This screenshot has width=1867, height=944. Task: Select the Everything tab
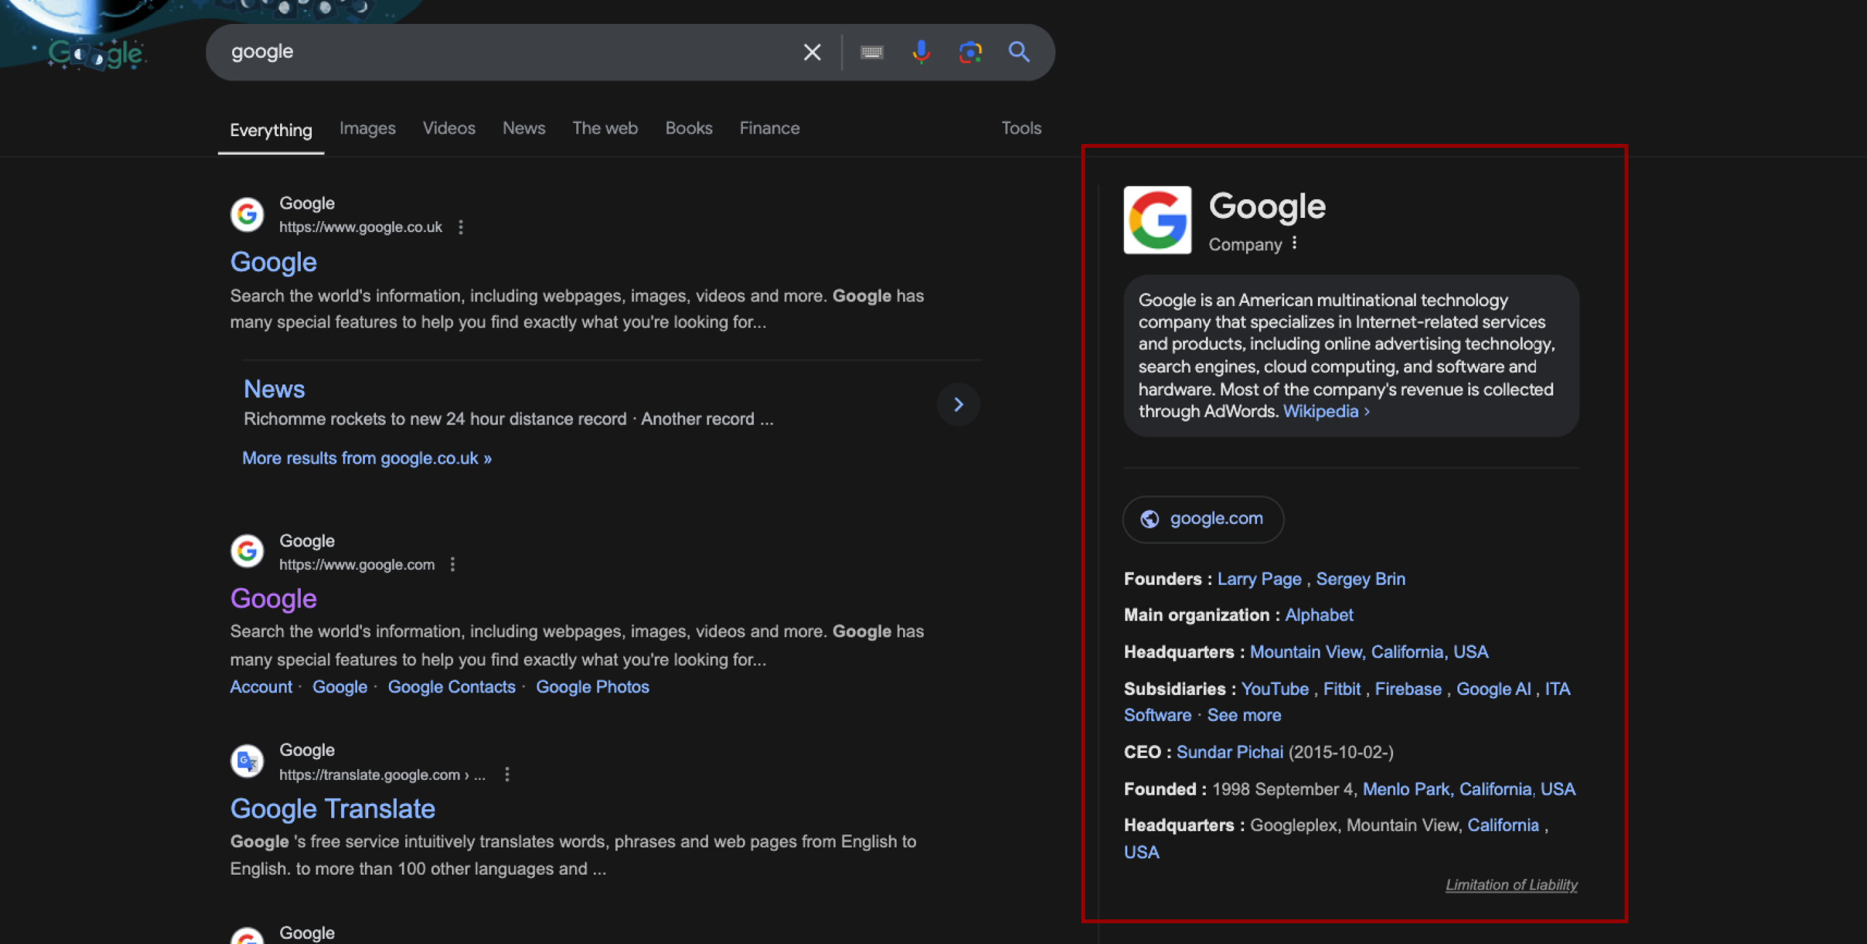pos(271,130)
